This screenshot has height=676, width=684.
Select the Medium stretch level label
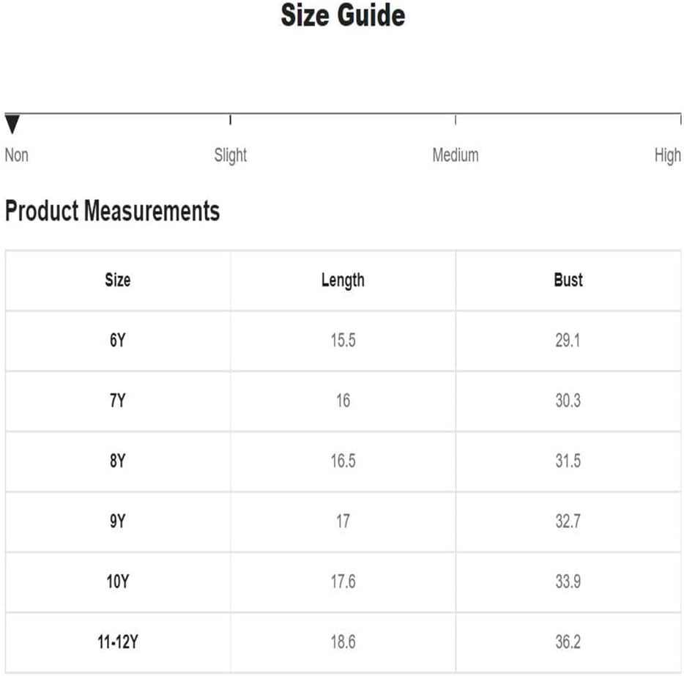tap(456, 155)
